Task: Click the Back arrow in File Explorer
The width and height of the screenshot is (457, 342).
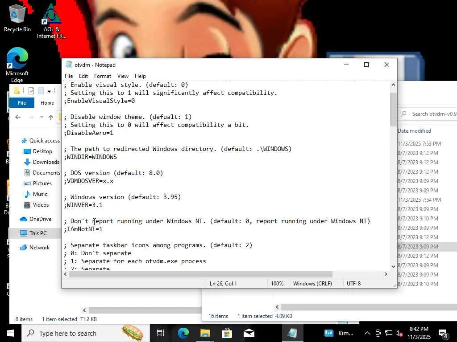Action: point(18,117)
